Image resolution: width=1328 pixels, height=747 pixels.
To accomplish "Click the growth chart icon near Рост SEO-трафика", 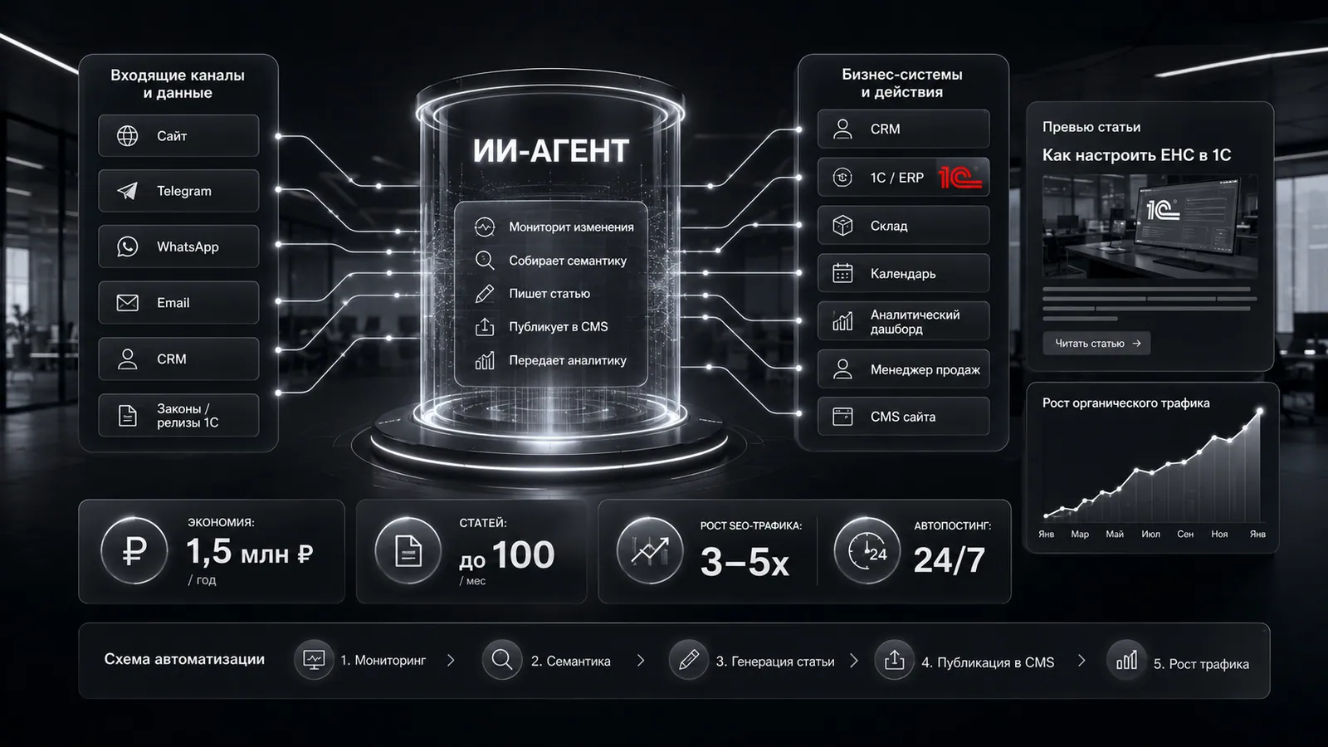I will [x=650, y=550].
